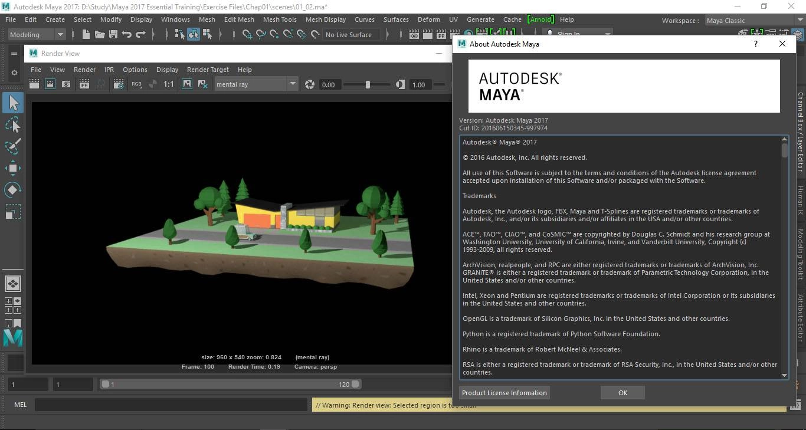This screenshot has width=806, height=430.
Task: Open the mental ray renderer dropdown
Action: pyautogui.click(x=256, y=84)
